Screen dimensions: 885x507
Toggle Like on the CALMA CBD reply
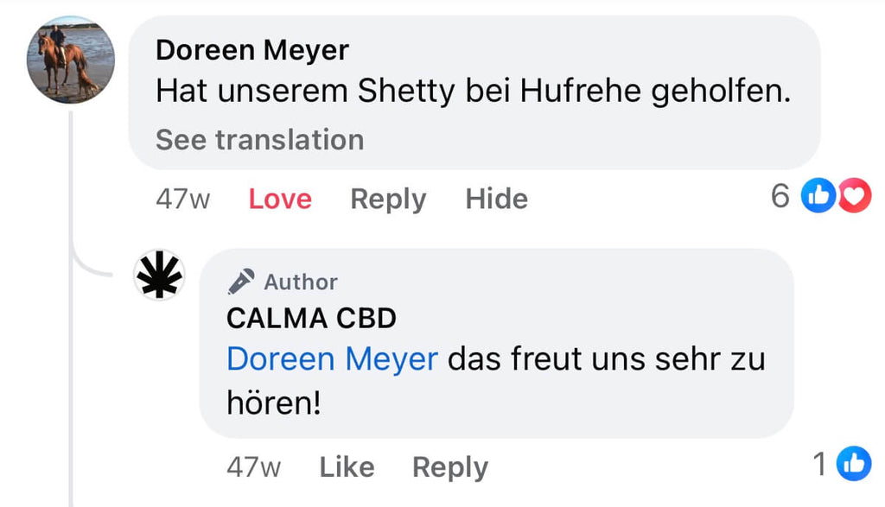[347, 467]
